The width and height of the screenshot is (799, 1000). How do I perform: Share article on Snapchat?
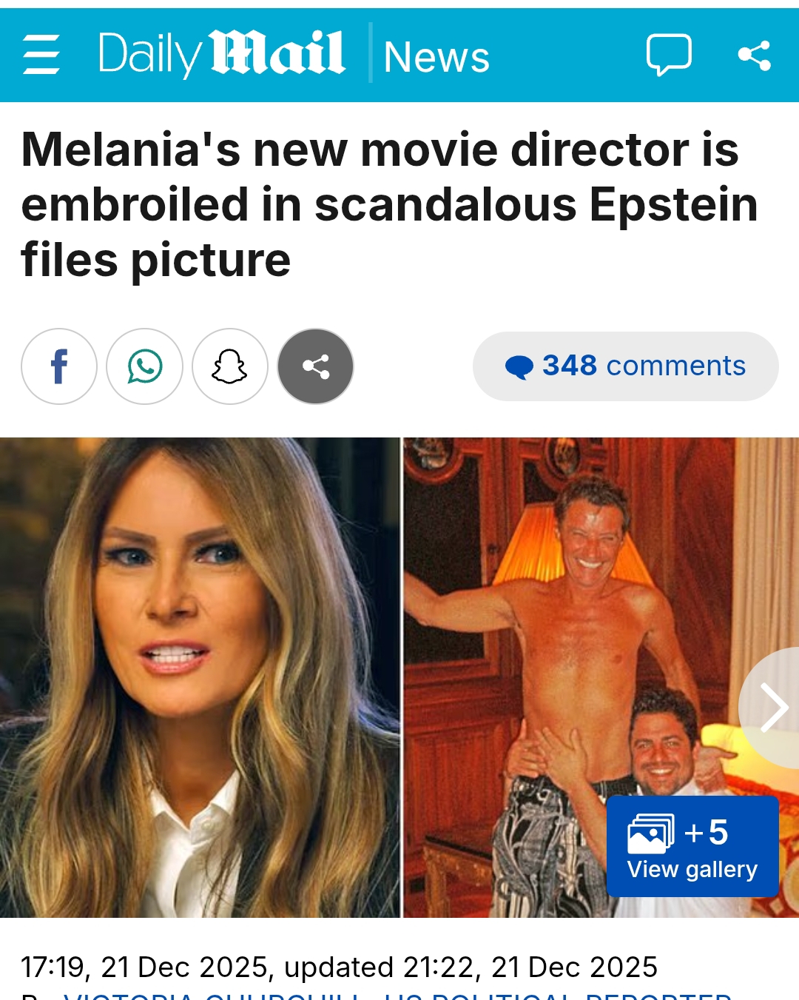coord(230,366)
